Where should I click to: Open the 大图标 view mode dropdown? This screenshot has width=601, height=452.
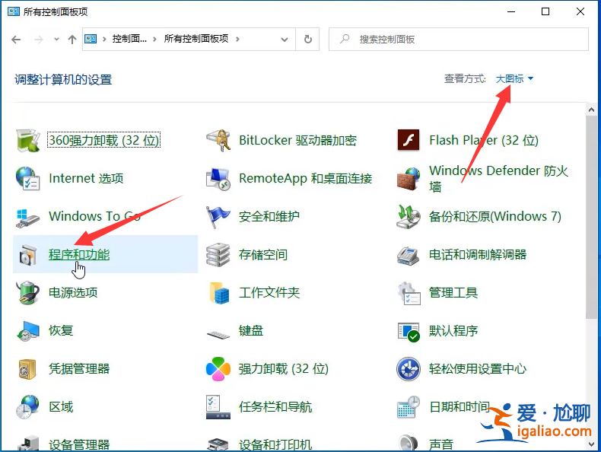point(514,78)
